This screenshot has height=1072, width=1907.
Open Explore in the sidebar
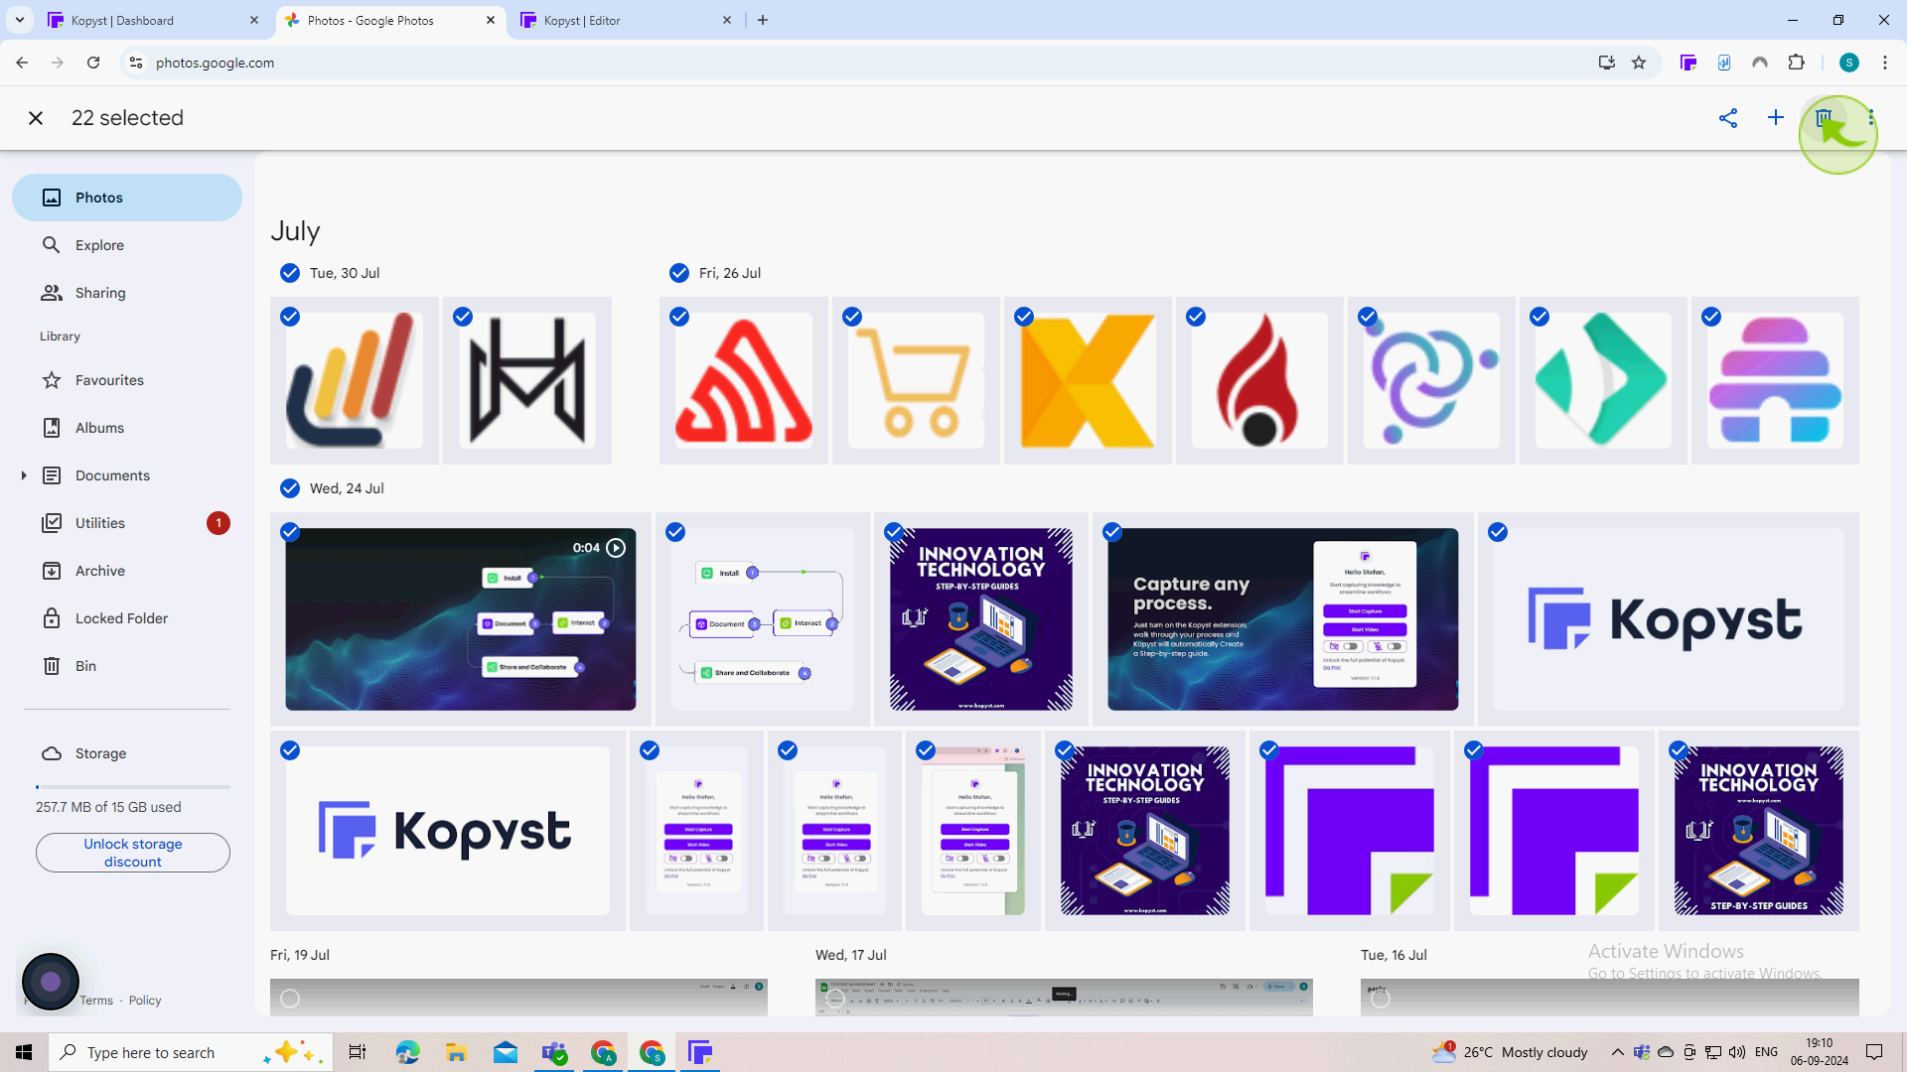click(127, 245)
